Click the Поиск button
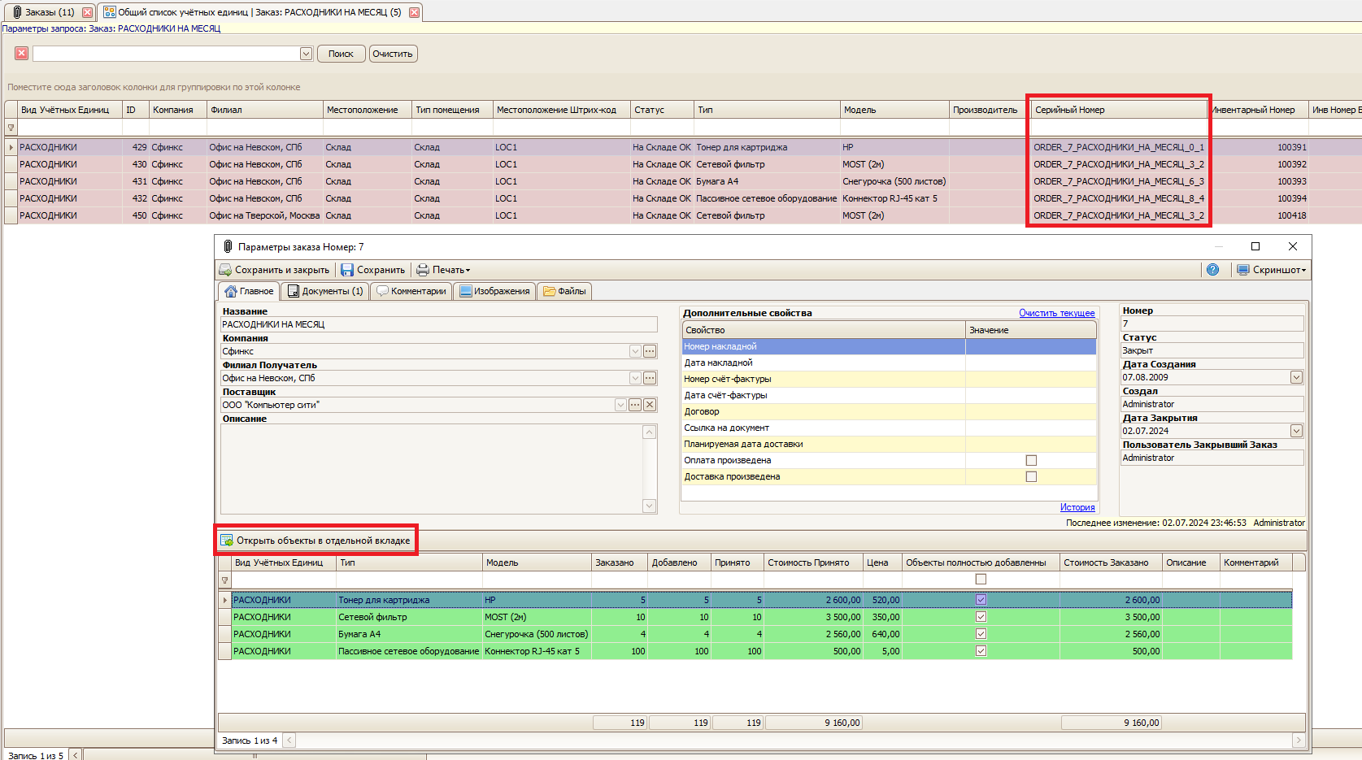Screen dimensions: 1362x760 tap(341, 54)
